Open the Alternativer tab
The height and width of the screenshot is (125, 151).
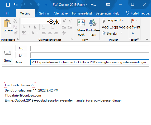[61, 13]
